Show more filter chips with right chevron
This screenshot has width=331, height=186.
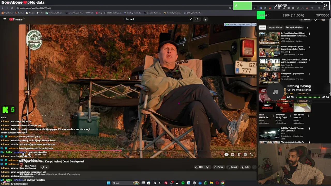[307, 28]
